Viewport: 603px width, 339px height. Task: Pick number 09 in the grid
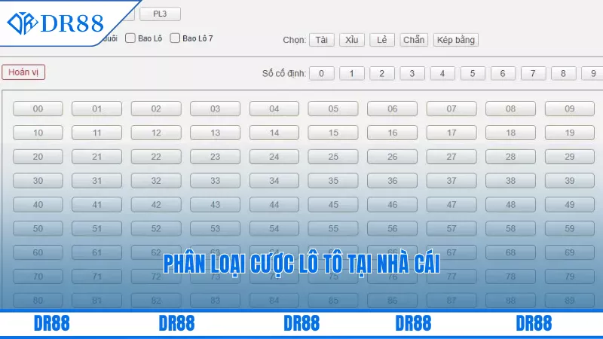[x=570, y=108]
